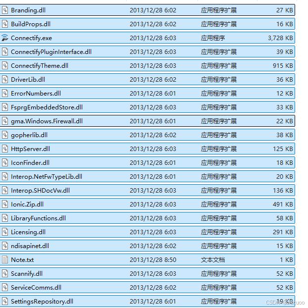Click the modified date of gopherlib.dll
The height and width of the screenshot is (308, 308).
pos(153,135)
